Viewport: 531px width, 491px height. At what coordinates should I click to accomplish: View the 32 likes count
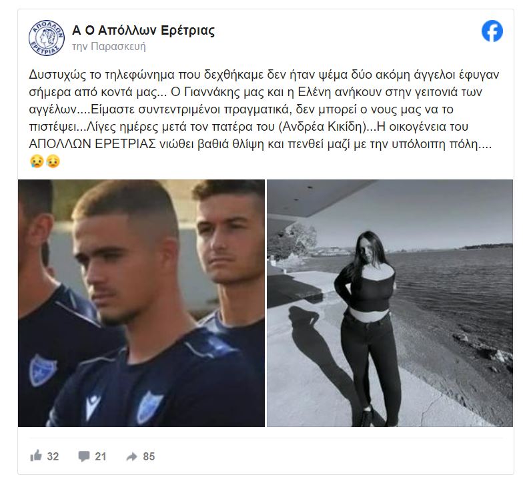[x=53, y=456]
